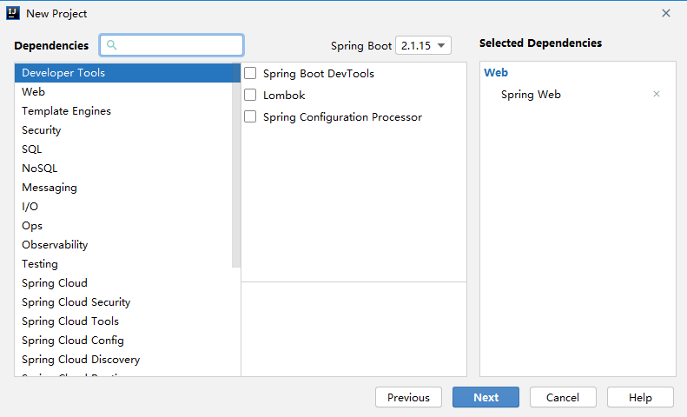Click the Previous button
687x417 pixels.
coord(408,397)
